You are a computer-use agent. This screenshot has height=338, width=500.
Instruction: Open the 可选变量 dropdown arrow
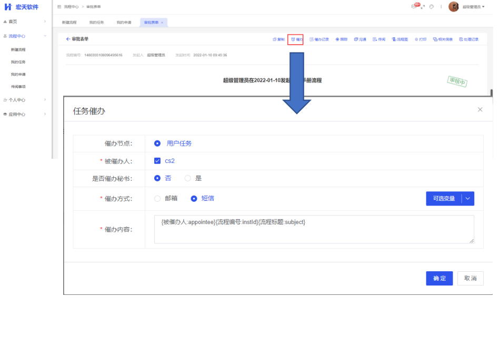468,199
